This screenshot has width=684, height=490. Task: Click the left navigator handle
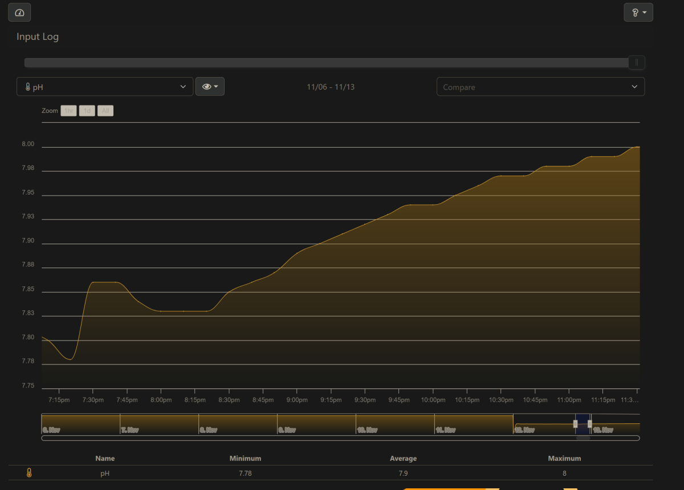[x=575, y=423]
